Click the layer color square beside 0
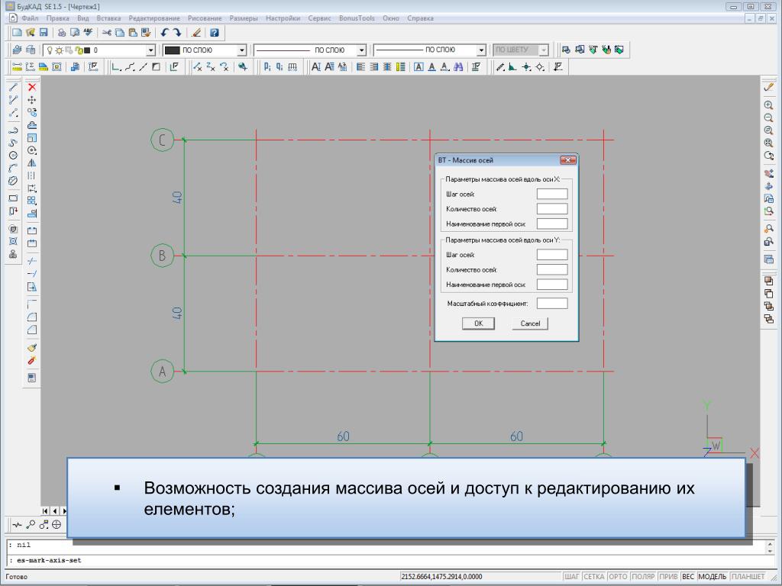The image size is (782, 586). (x=87, y=50)
